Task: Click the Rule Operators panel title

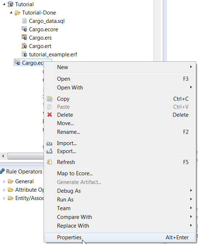Action: click(24, 172)
